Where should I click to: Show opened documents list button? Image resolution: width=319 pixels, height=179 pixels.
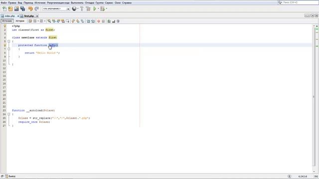[313, 15]
